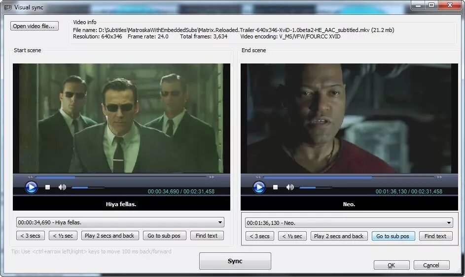Go back 3 secs in Start scene

[x=30, y=236]
